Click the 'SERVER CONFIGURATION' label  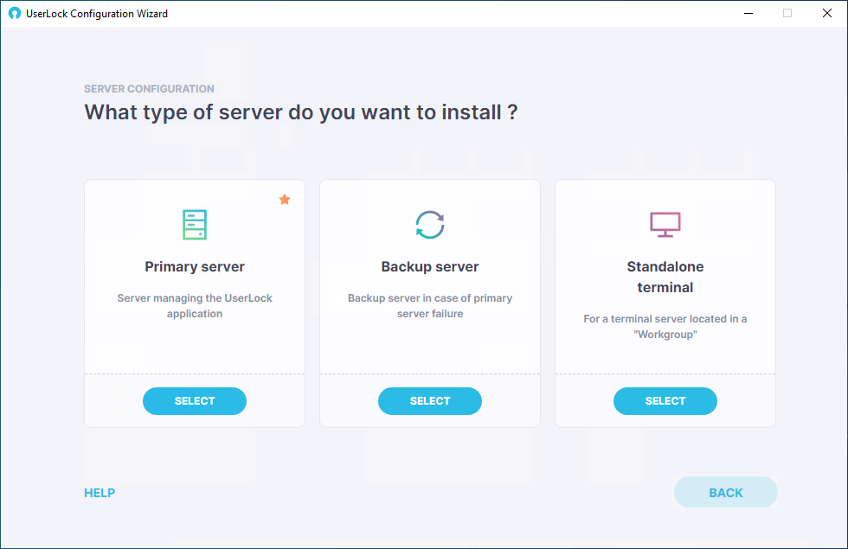(x=149, y=88)
